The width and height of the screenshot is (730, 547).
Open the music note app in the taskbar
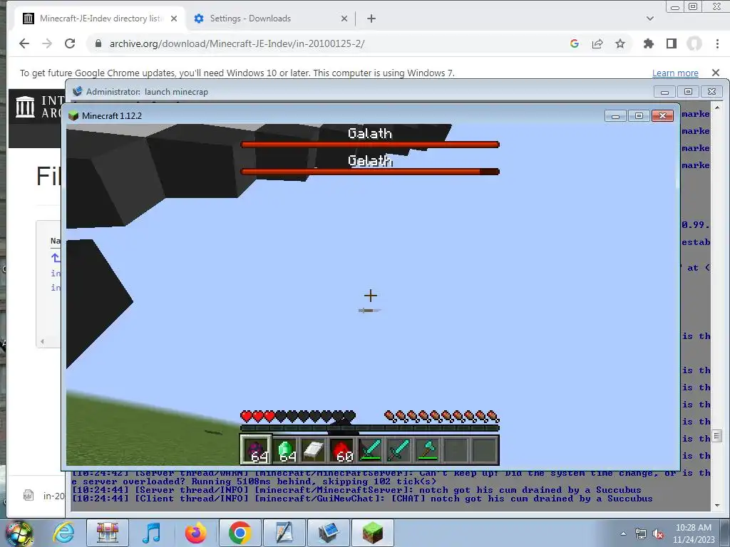point(151,533)
